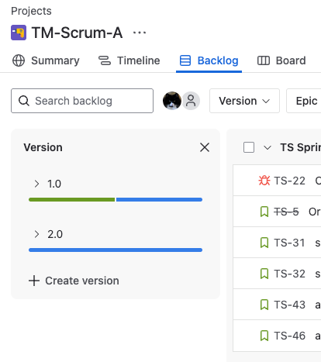Image resolution: width=321 pixels, height=362 pixels.
Task: Open issue TS-31
Action: [x=289, y=243]
